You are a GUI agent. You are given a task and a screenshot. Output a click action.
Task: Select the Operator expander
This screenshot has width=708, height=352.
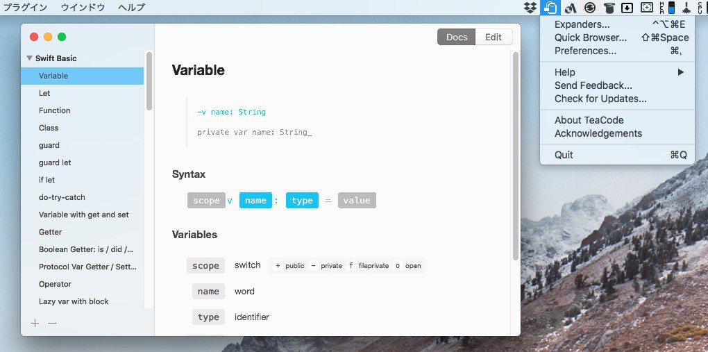pos(82,284)
